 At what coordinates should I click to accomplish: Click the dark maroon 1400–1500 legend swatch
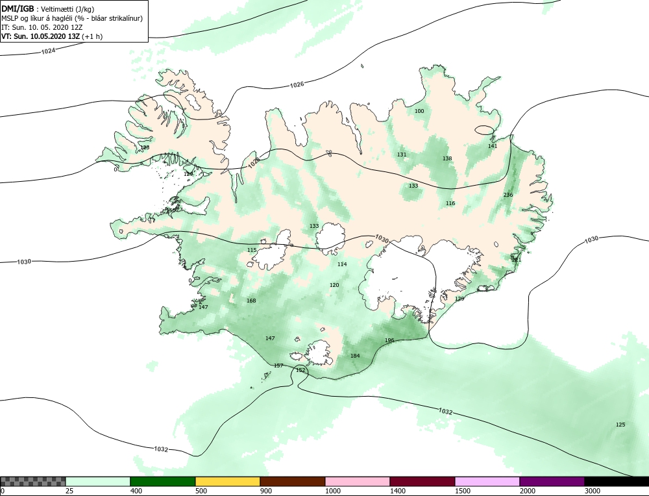(422, 481)
